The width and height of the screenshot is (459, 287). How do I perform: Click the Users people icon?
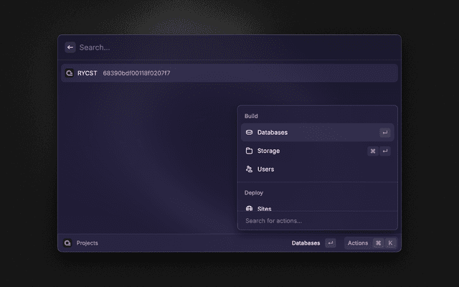(249, 169)
